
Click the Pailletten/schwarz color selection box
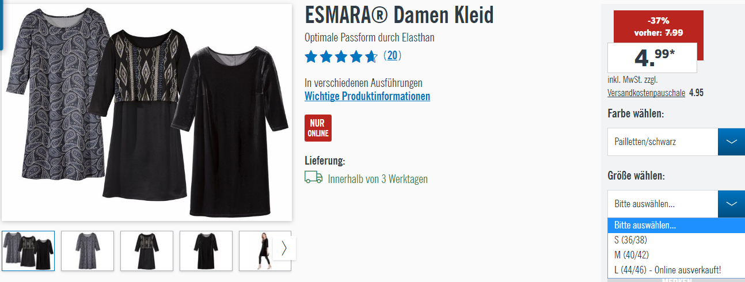663,142
